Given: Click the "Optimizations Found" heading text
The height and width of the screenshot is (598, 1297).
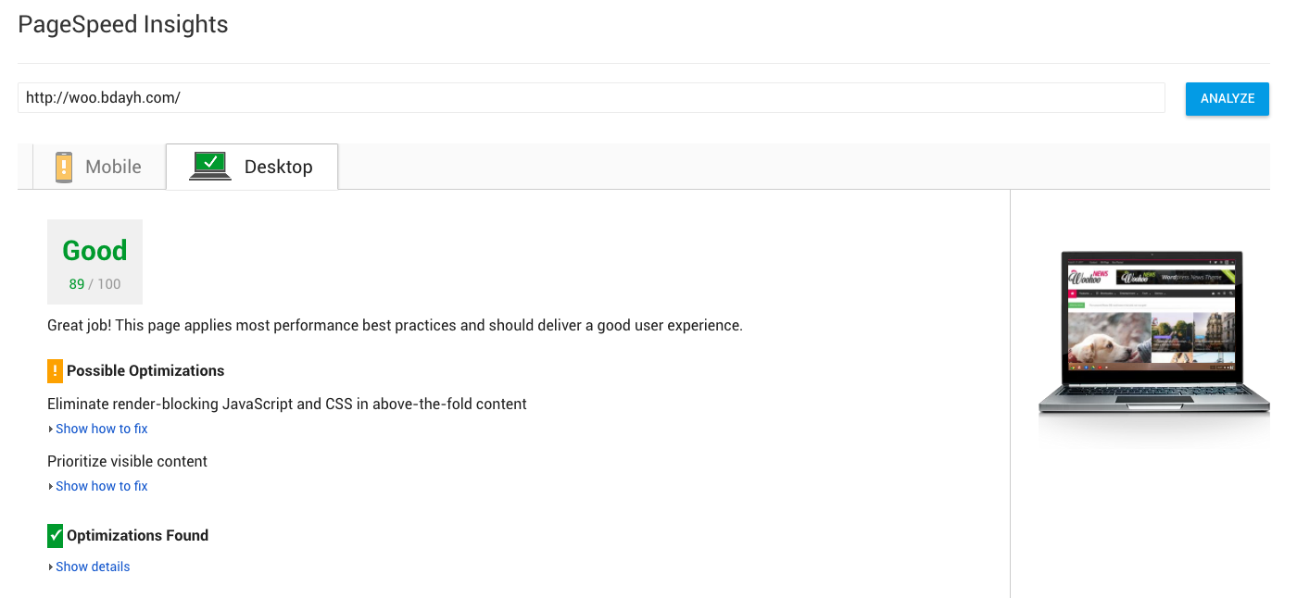Looking at the screenshot, I should click(137, 535).
